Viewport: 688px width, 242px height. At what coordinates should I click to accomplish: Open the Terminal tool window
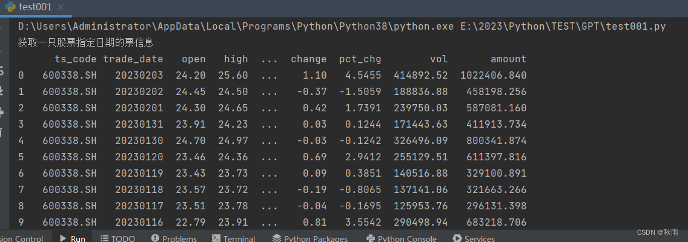pos(233,238)
